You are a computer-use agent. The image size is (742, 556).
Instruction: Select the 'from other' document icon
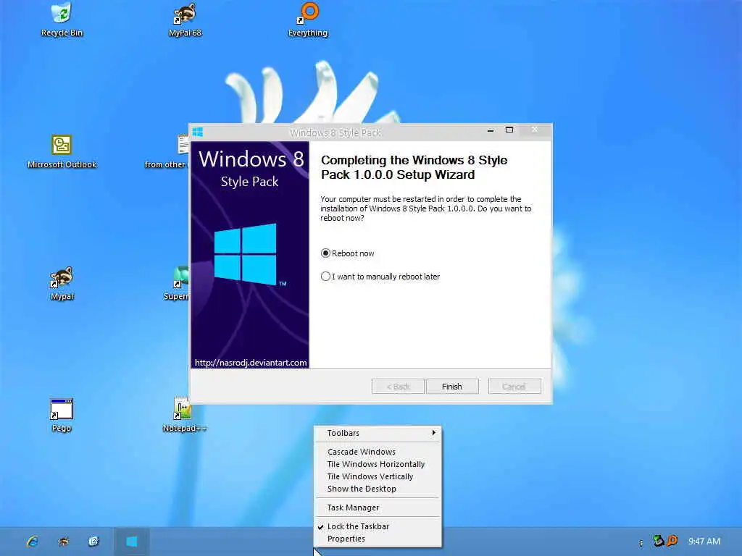click(x=167, y=151)
